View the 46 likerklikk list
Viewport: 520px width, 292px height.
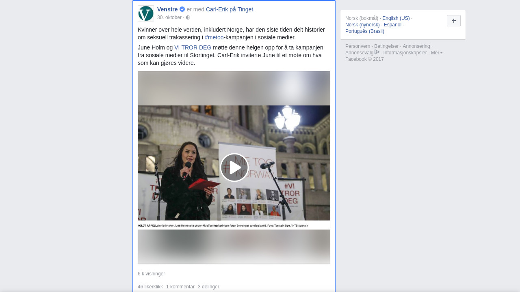tap(150, 287)
